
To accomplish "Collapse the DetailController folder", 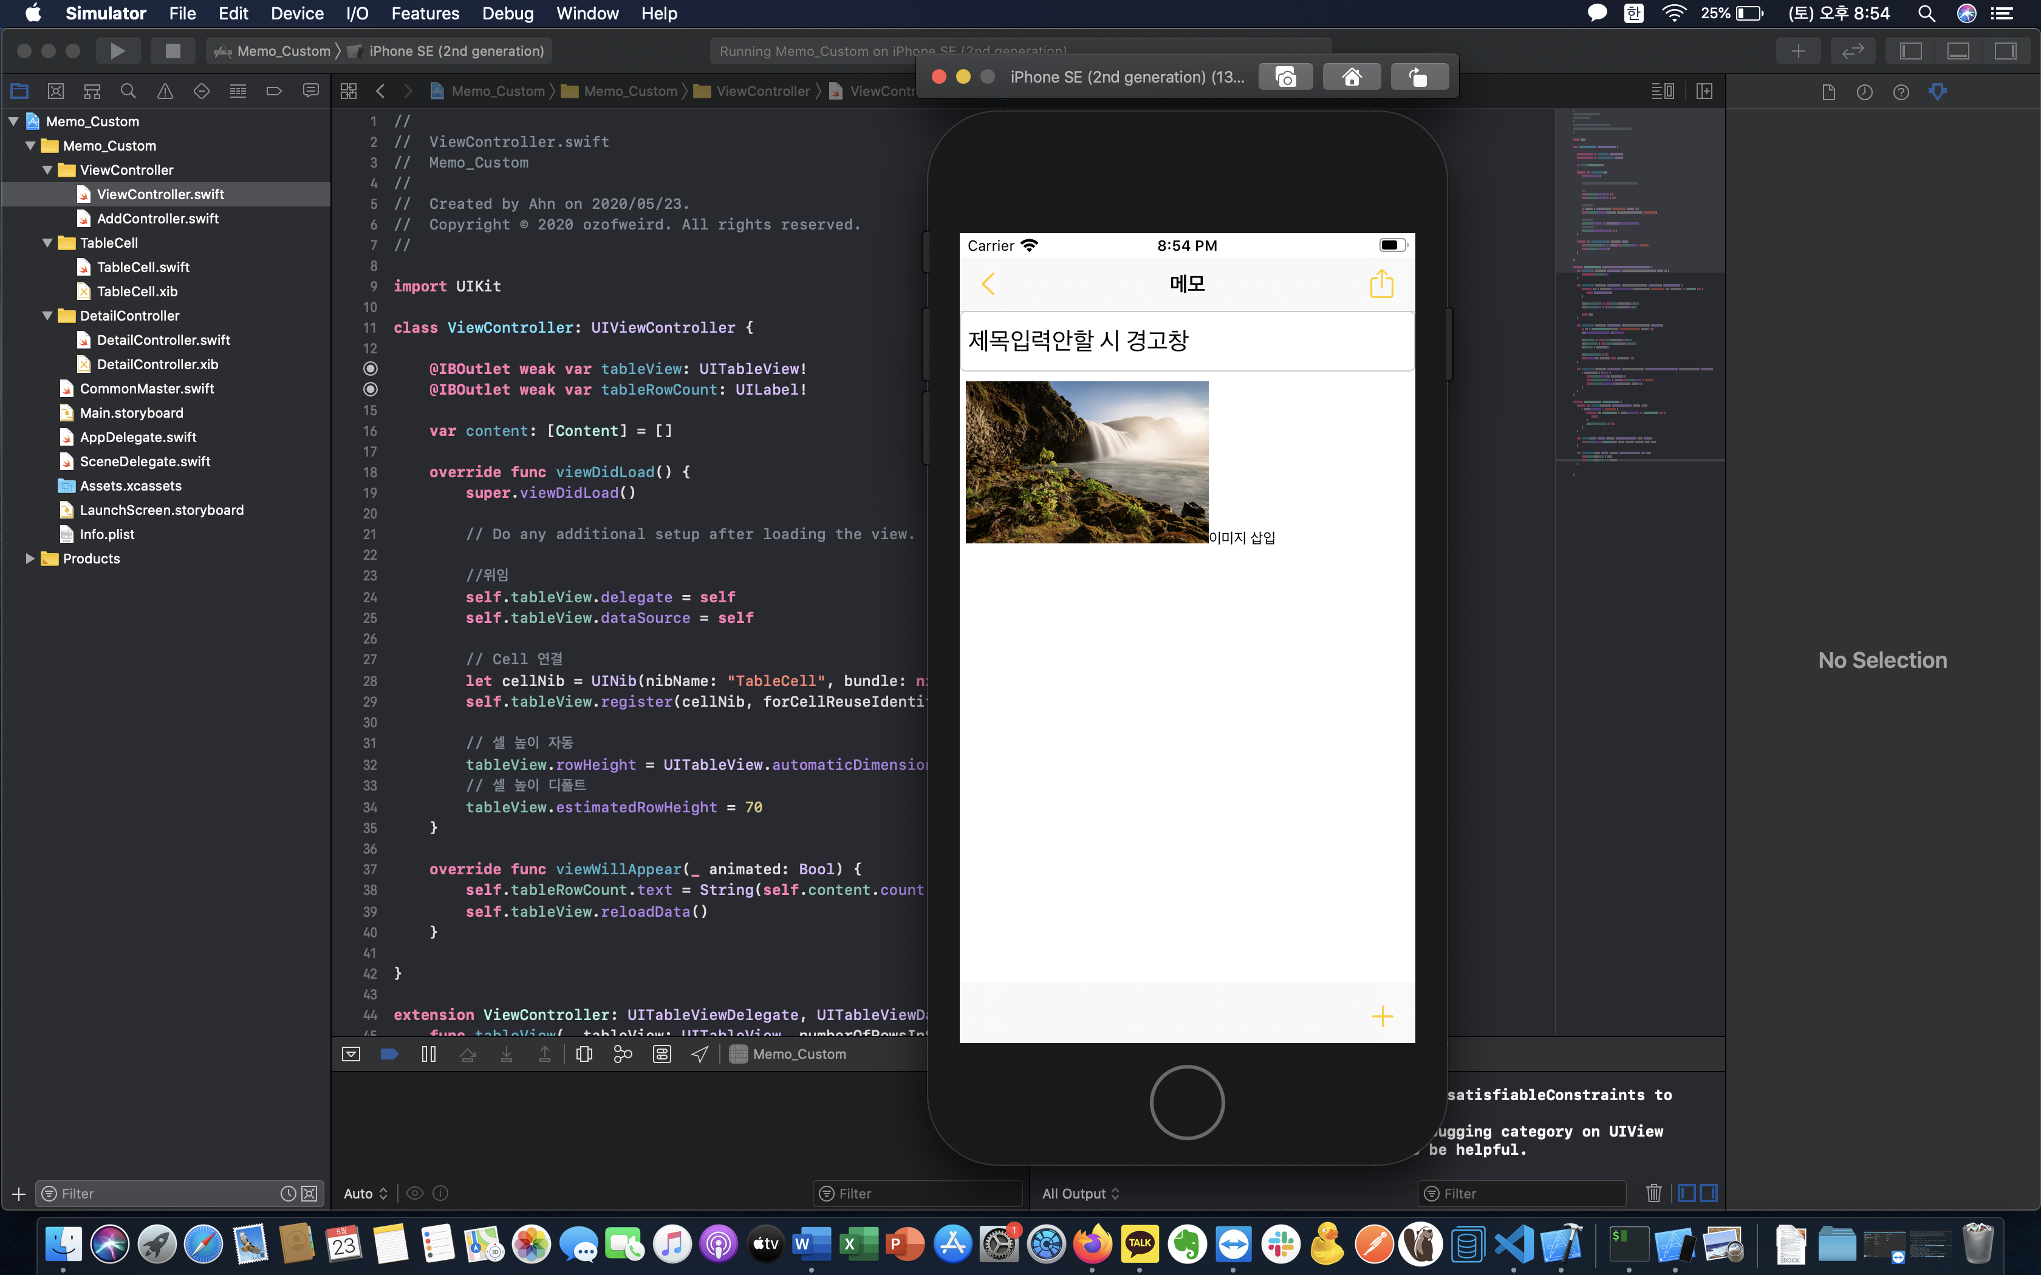I will click(47, 315).
